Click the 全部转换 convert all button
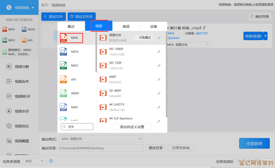Screen dimensions: 275x168 coord(254,143)
